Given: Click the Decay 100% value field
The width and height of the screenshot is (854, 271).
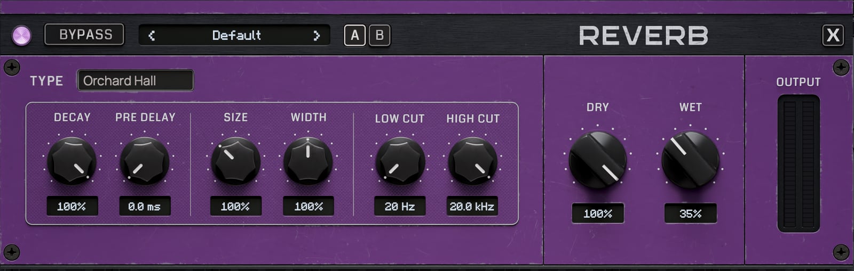Looking at the screenshot, I should (x=72, y=206).
